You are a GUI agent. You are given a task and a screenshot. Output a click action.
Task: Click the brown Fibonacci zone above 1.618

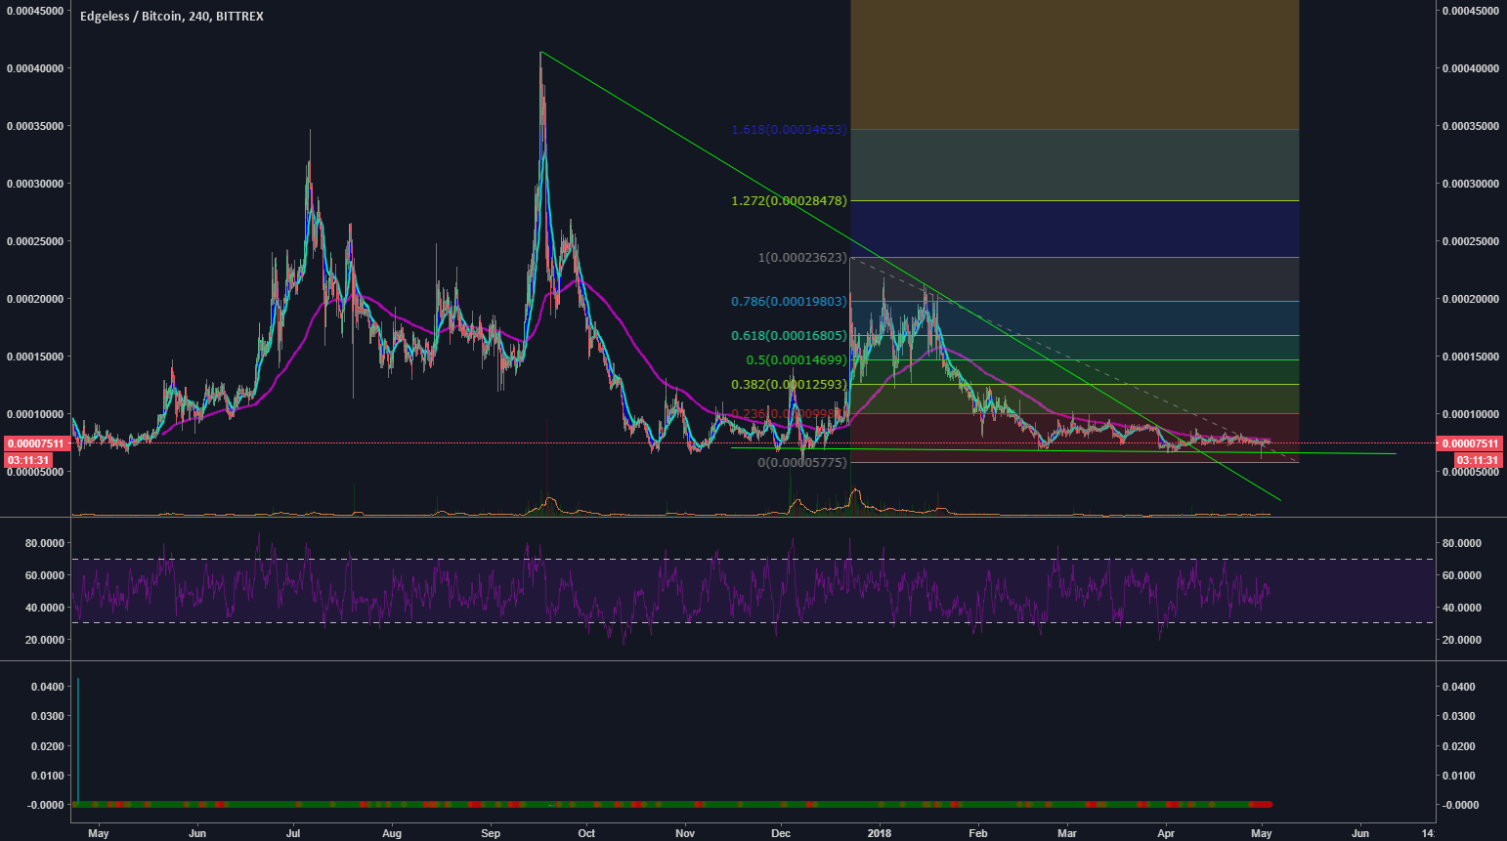click(x=1075, y=64)
